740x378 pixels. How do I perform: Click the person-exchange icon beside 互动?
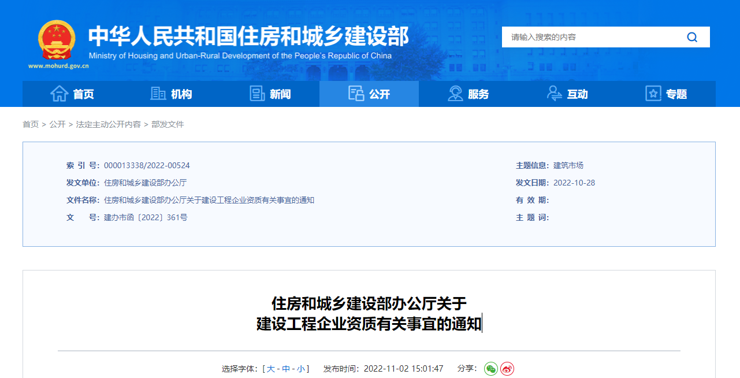tap(555, 94)
